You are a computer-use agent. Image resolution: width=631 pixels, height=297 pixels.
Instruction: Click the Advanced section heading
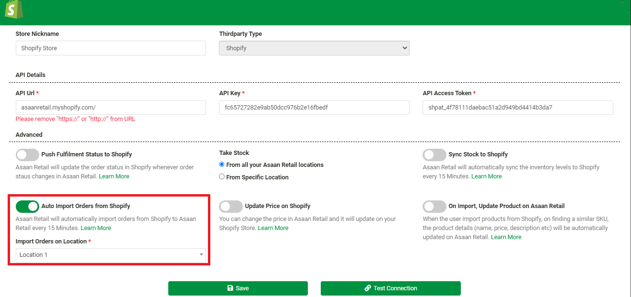29,135
